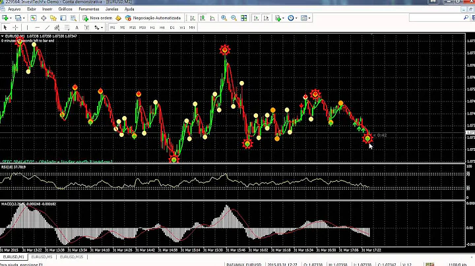Open the MetaEditor yellow book icon

point(119,18)
